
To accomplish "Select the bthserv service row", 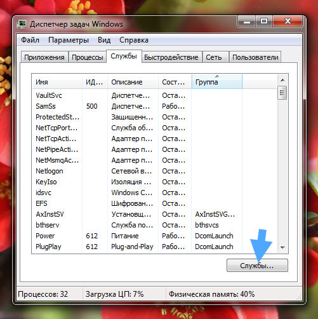I will [x=154, y=225].
